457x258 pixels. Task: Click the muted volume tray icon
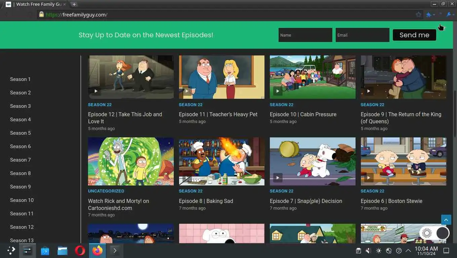point(368,251)
